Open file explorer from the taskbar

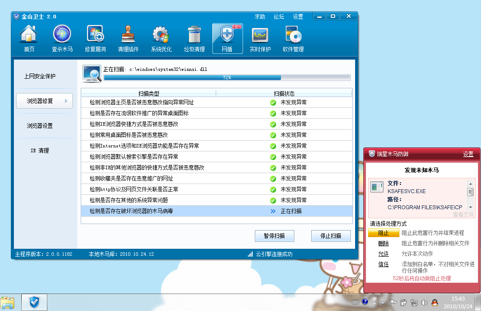(7, 303)
